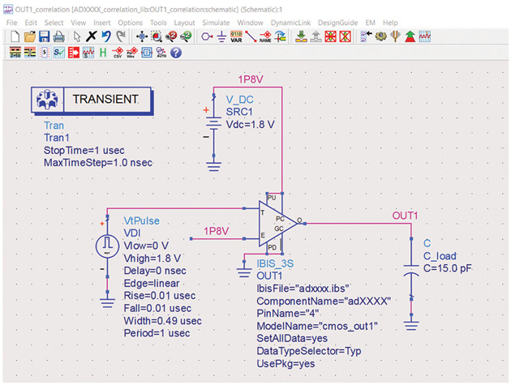
Task: Open the Layout menu
Action: [184, 23]
